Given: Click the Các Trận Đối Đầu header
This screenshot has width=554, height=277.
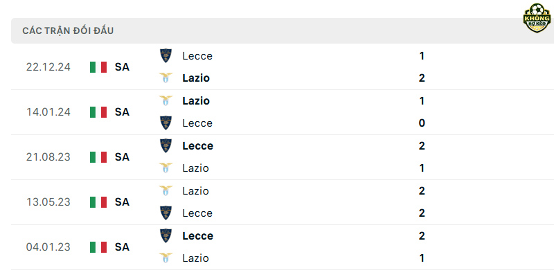Looking at the screenshot, I should pos(68,30).
